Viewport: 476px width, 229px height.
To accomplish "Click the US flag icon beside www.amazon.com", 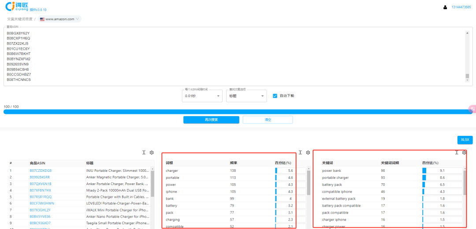I will coord(42,19).
